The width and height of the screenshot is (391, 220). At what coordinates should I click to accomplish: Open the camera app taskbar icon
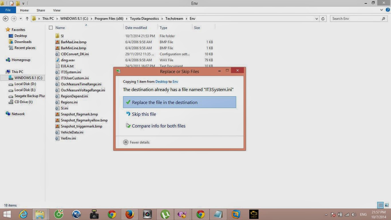pos(94,214)
